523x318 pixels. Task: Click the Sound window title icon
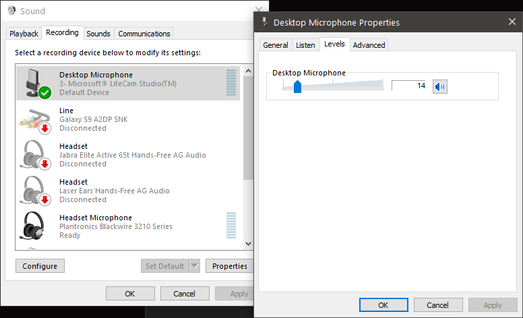click(11, 11)
